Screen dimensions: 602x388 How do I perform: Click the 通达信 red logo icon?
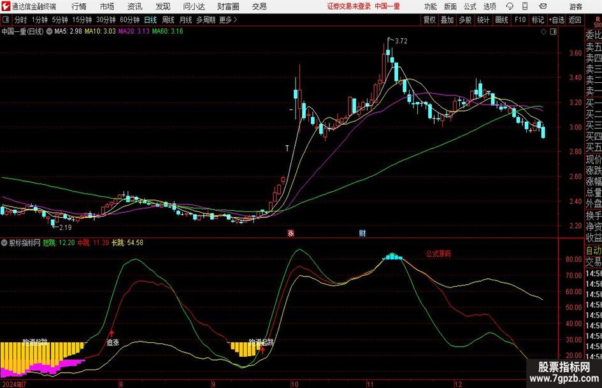click(x=6, y=6)
